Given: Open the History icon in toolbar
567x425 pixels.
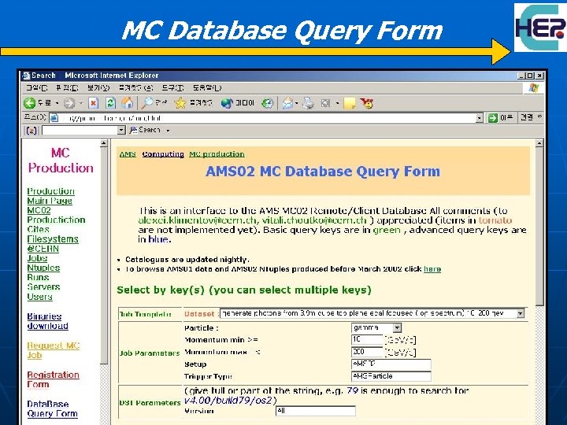Looking at the screenshot, I should pyautogui.click(x=268, y=103).
